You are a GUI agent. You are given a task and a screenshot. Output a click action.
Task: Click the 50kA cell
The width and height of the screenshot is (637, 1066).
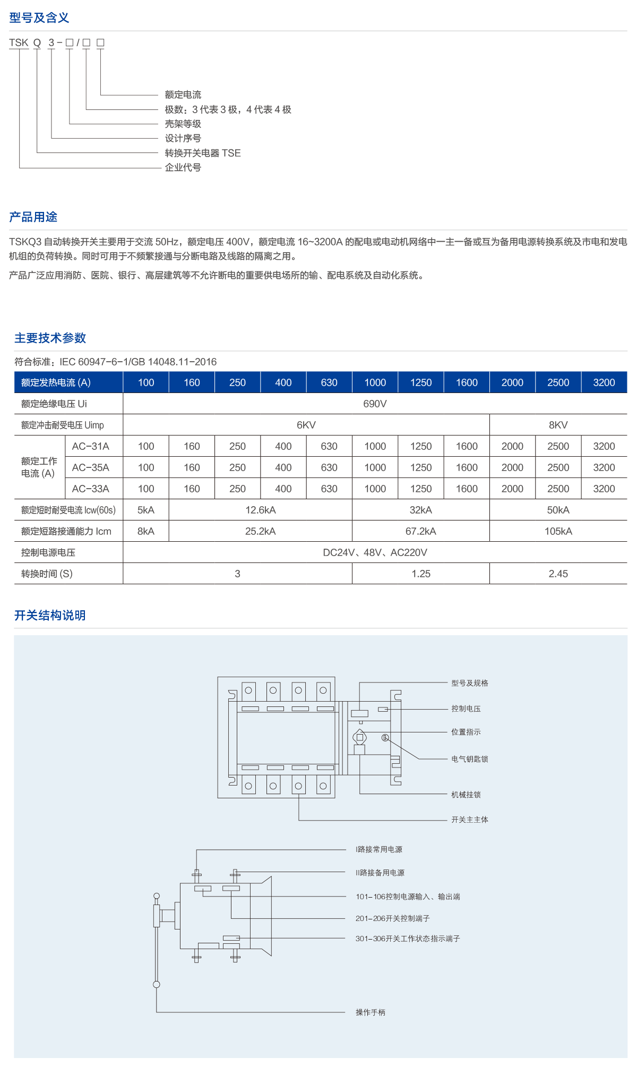coord(558,510)
